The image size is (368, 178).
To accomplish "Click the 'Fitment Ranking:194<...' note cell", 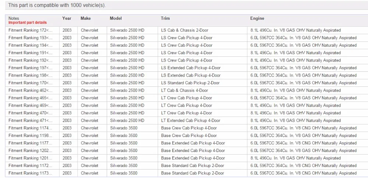I will 32,45.
